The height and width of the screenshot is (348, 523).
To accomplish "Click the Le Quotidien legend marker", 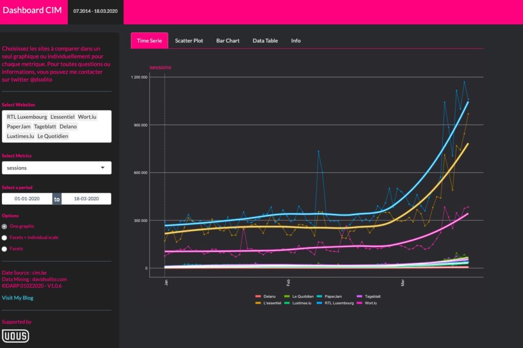I will click(x=287, y=297).
